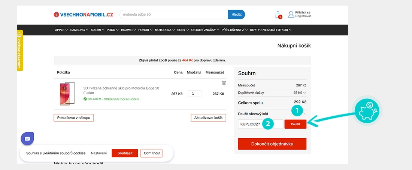The height and width of the screenshot is (170, 412).
Task: Click the Registrovat link
Action: (303, 16)
